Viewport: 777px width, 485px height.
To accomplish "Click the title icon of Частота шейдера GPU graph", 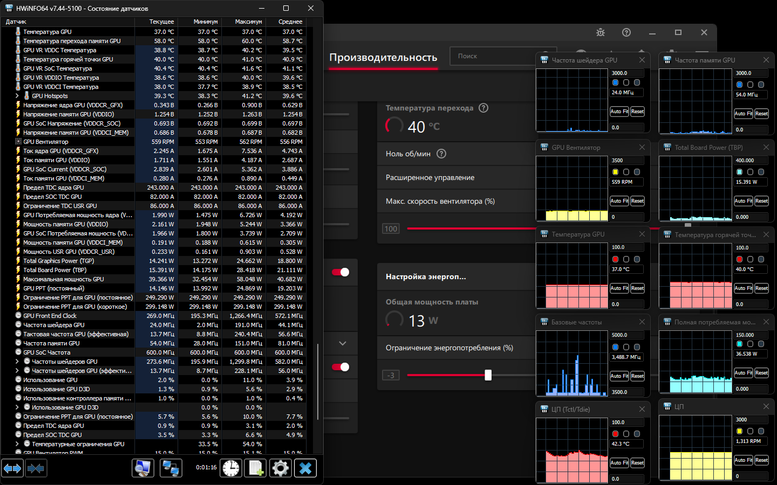I will point(544,60).
